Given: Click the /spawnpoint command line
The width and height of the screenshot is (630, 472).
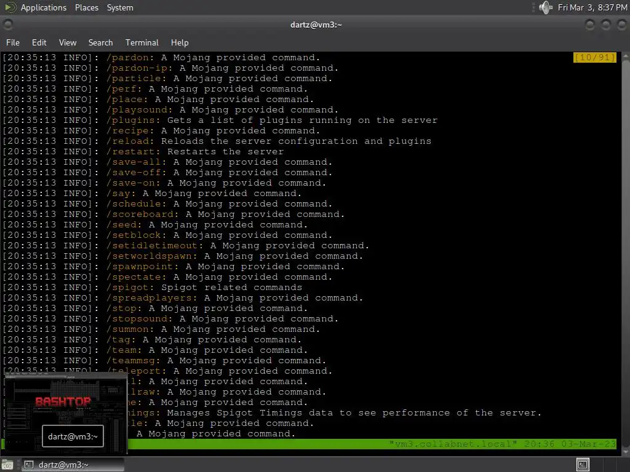Looking at the screenshot, I should pyautogui.click(x=173, y=266).
